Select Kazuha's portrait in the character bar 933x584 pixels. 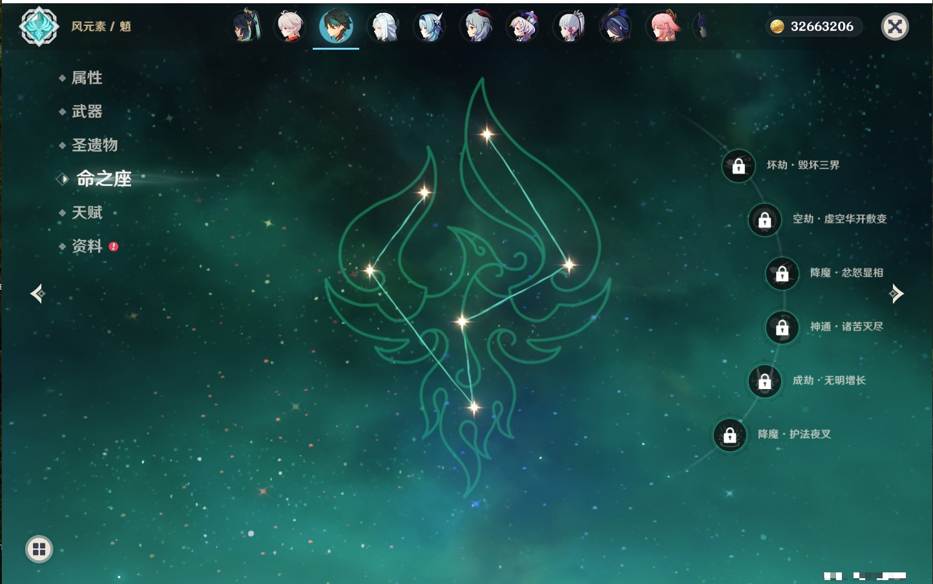tap(289, 26)
